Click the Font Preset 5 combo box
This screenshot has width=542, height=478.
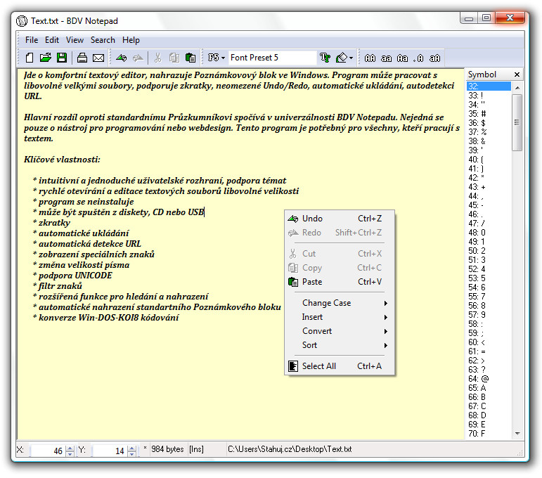coord(272,58)
